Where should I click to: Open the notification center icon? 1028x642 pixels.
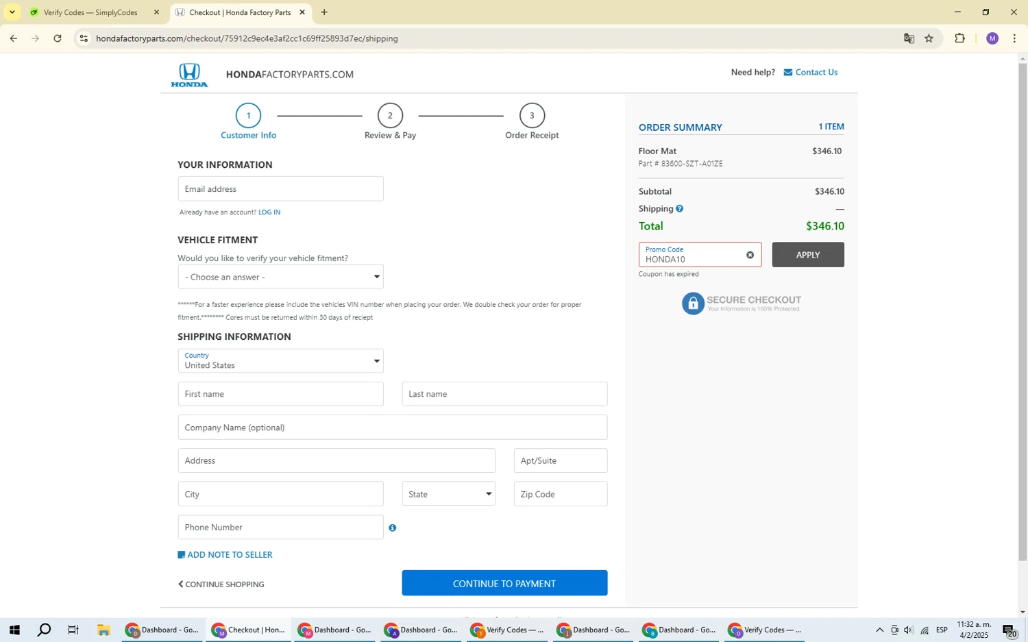click(x=1009, y=630)
